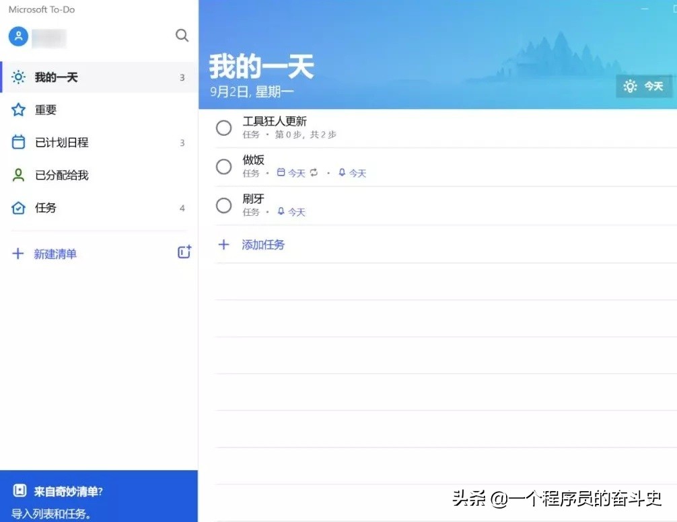Screen dimensions: 677x522
Task: Open the 任务 list
Action: [x=99, y=207]
